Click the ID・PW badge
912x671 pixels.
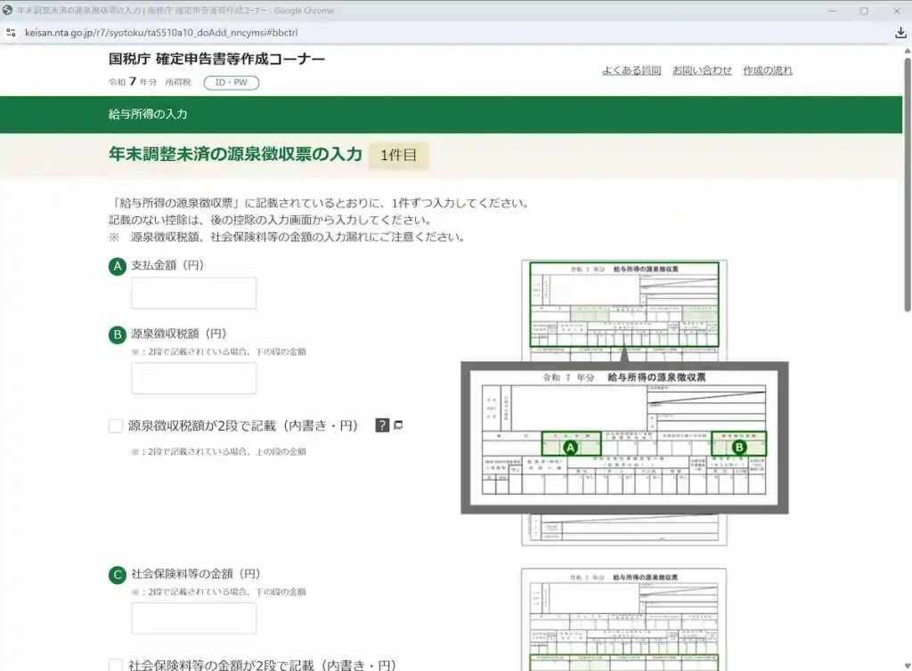click(231, 83)
